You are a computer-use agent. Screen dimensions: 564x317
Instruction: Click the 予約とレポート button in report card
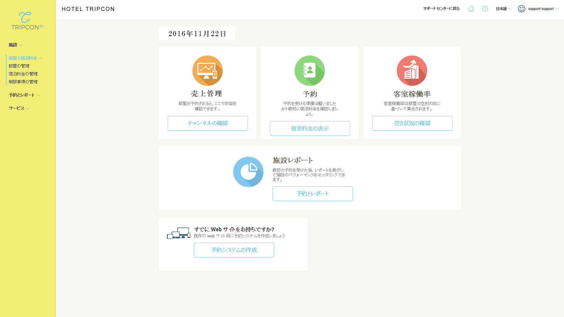[313, 194]
